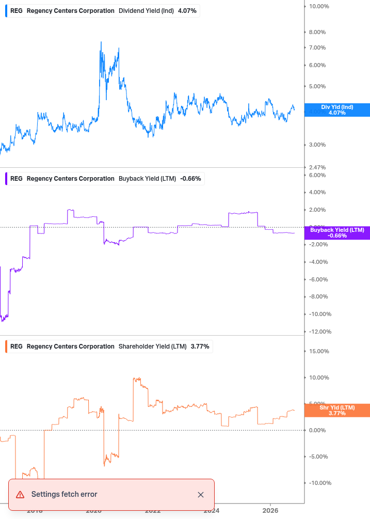Click the red warning triangle icon
This screenshot has height=519, width=370.
pyautogui.click(x=20, y=495)
